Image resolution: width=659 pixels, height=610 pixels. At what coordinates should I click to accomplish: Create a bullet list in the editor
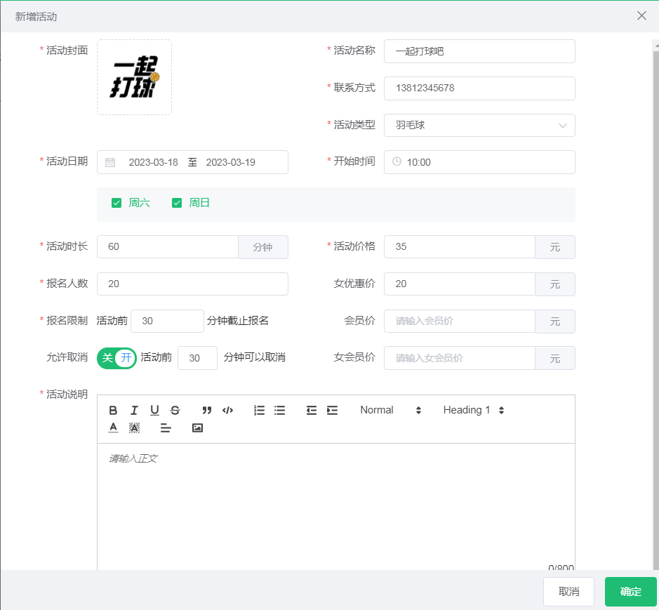279,410
